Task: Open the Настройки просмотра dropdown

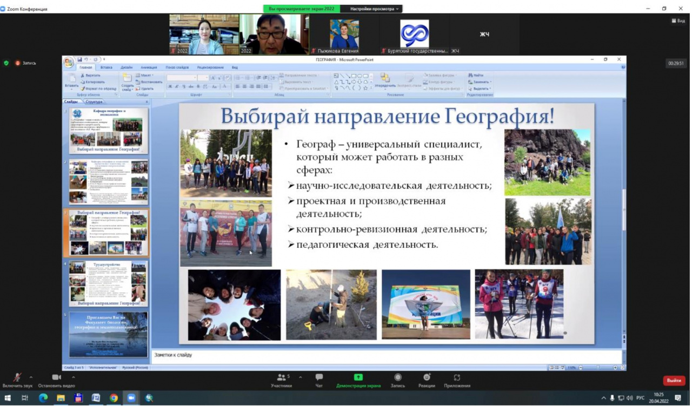Action: coord(374,9)
